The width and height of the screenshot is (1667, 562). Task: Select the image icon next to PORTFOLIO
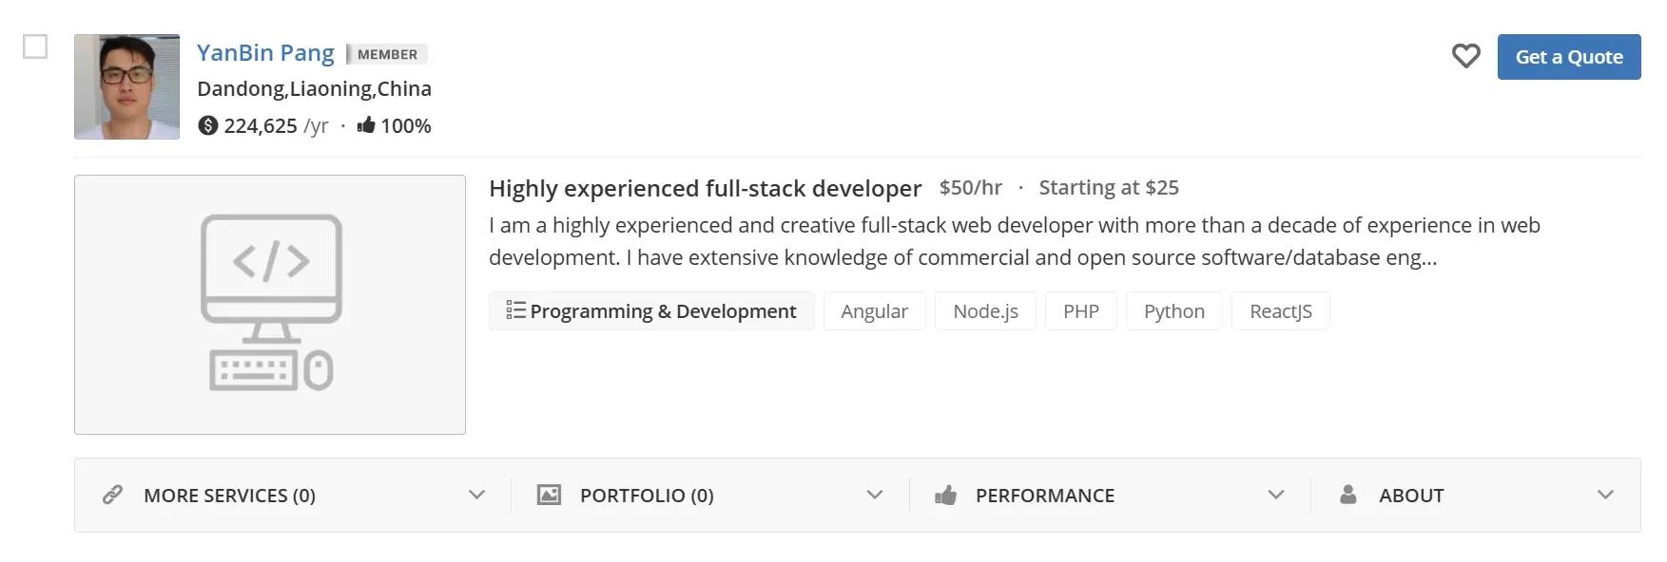click(549, 495)
